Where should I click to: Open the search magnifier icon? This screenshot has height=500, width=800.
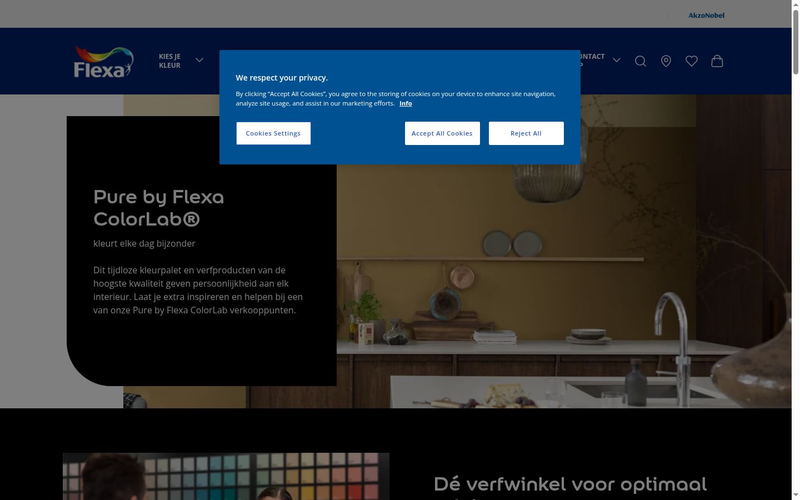coord(641,61)
